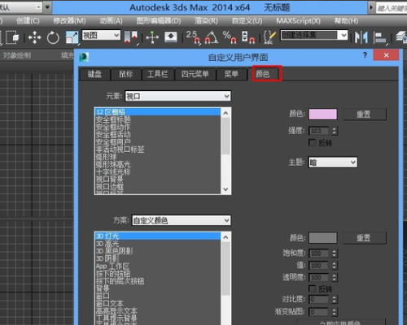Select 视口背景 in the elements list
This screenshot has height=325, width=407.
point(158,179)
